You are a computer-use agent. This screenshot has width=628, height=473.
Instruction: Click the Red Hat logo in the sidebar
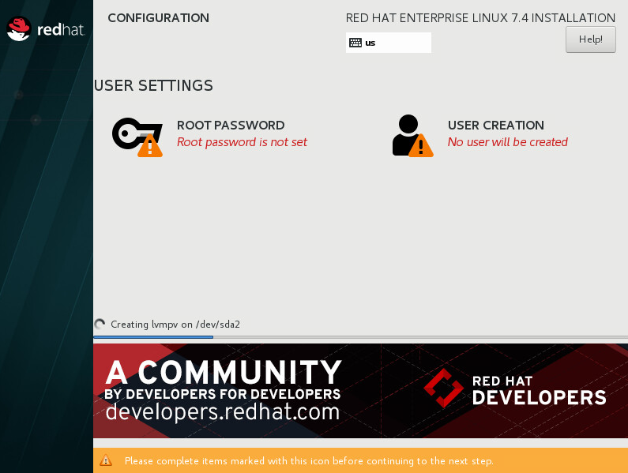45,29
